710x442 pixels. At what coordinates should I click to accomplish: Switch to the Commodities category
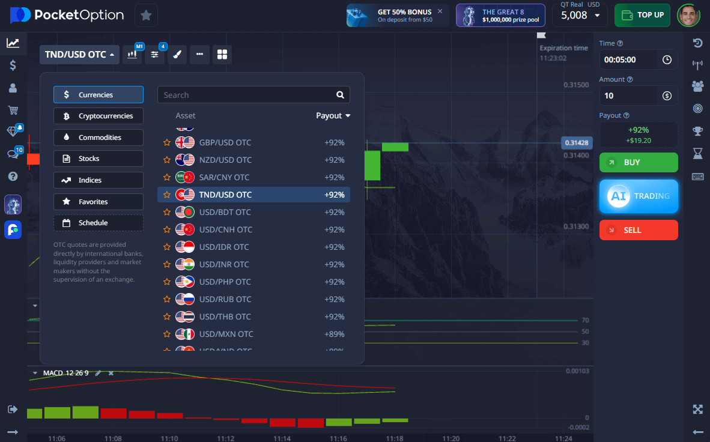pyautogui.click(x=99, y=138)
